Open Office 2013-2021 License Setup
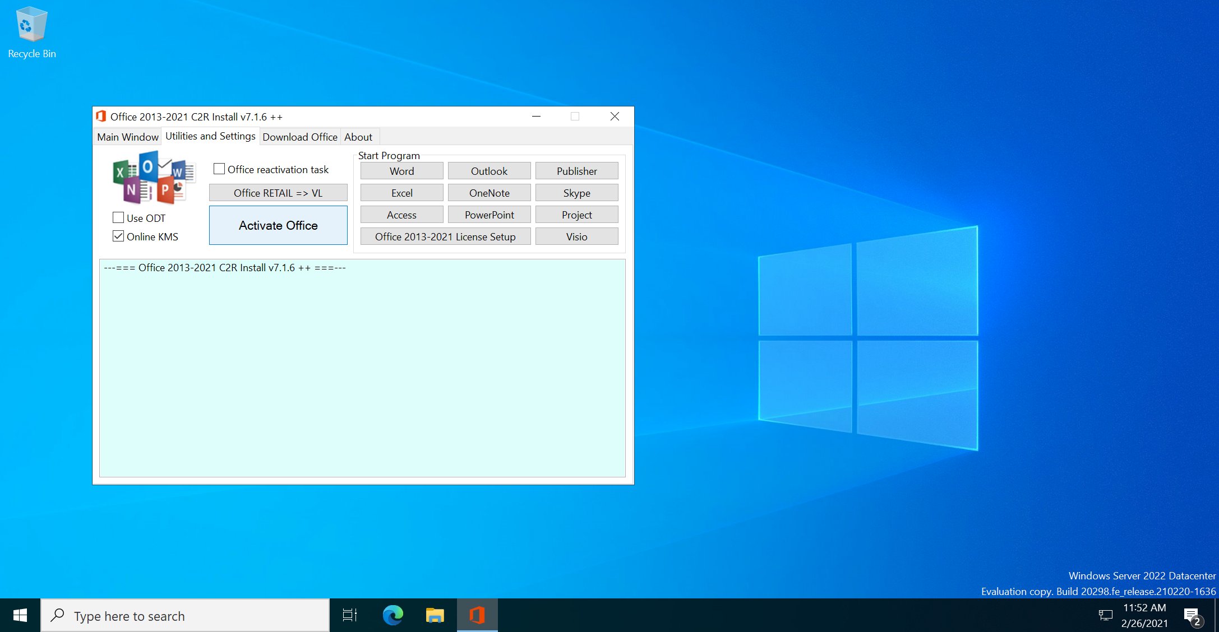Image resolution: width=1219 pixels, height=632 pixels. [446, 236]
